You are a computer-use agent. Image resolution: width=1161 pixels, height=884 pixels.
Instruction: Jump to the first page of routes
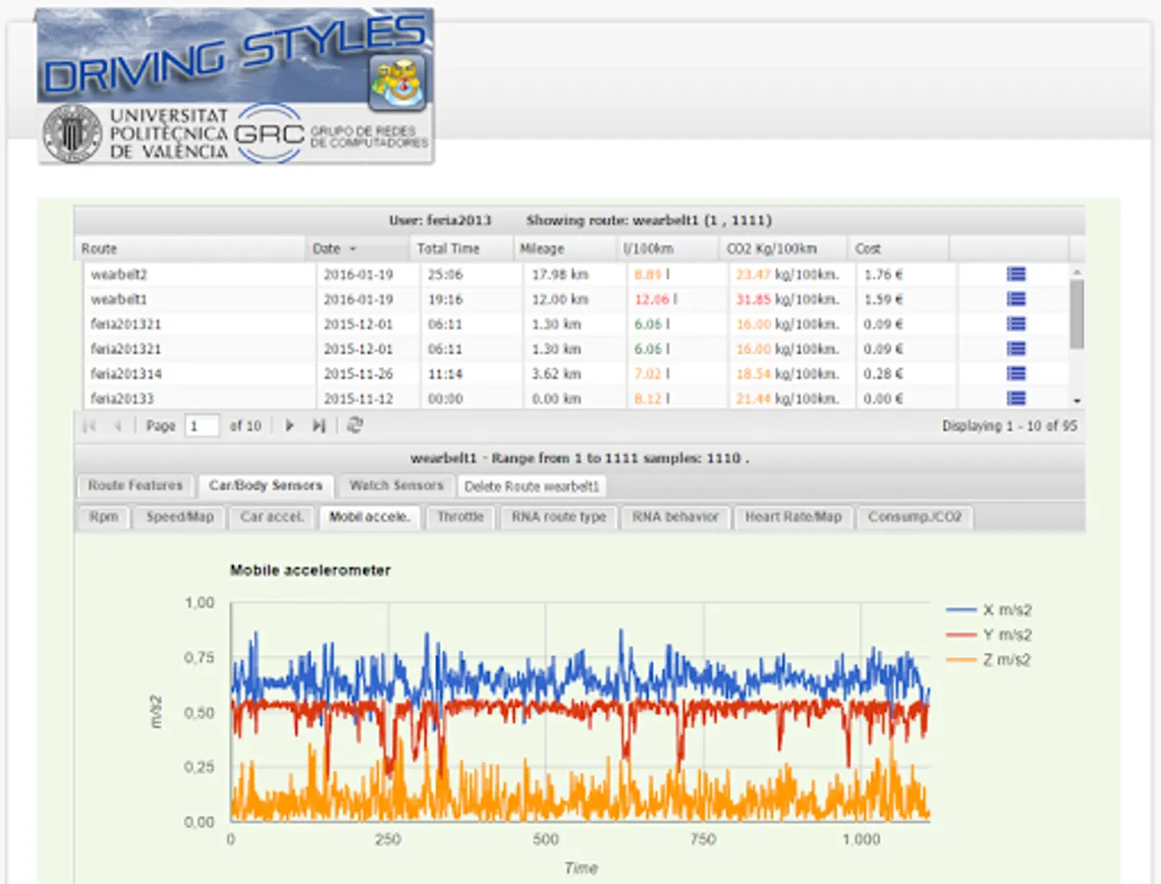coord(88,425)
